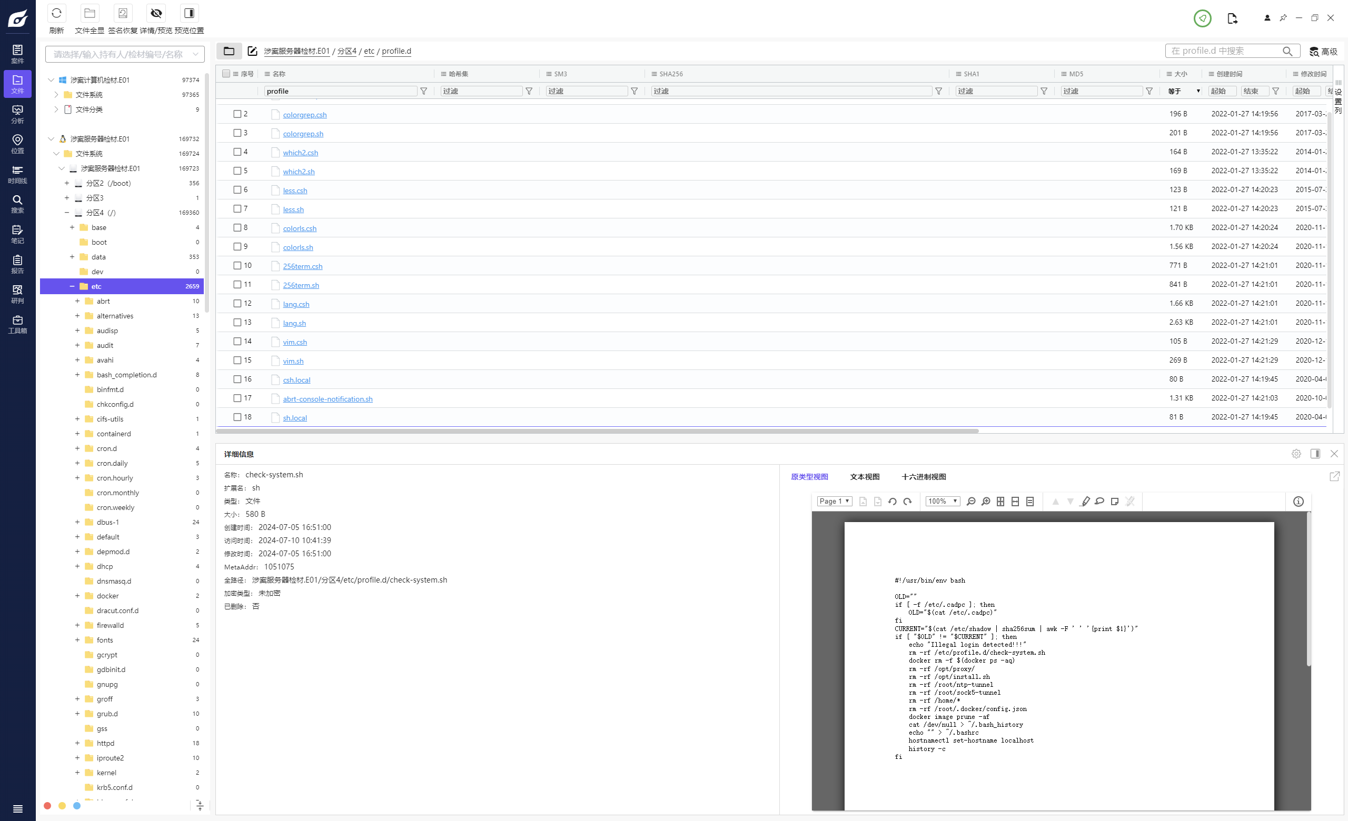Switch to 文本视图 tab
The image size is (1348, 821).
coord(865,477)
